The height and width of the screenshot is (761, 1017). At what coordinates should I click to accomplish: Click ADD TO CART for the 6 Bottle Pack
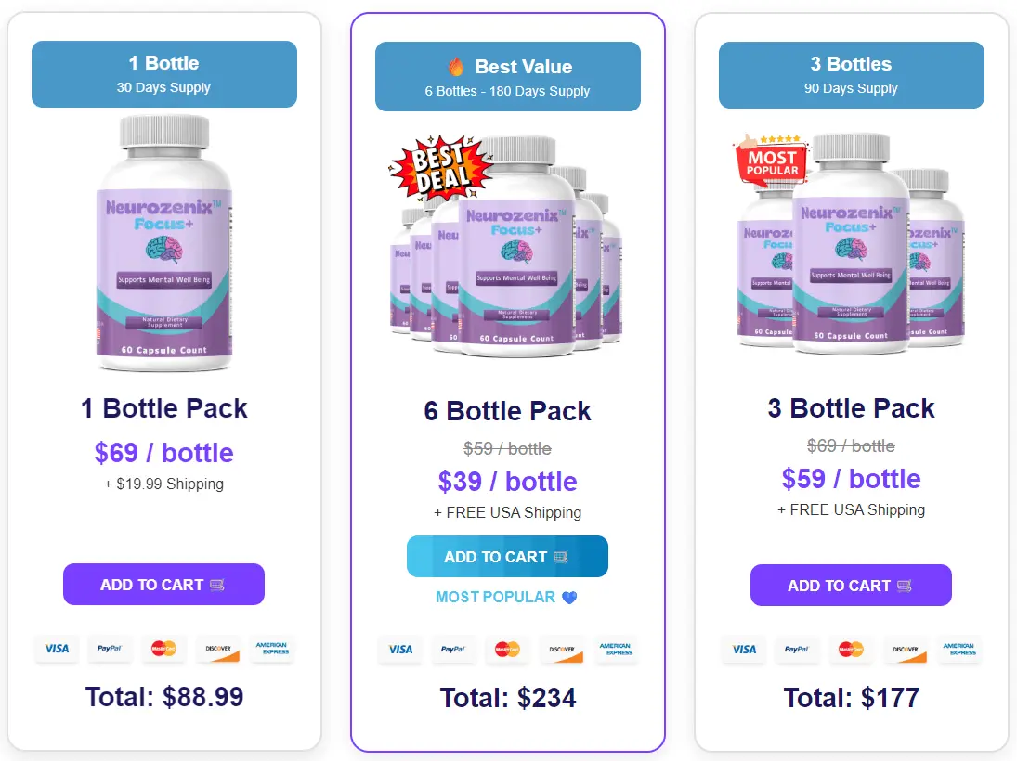(x=507, y=556)
